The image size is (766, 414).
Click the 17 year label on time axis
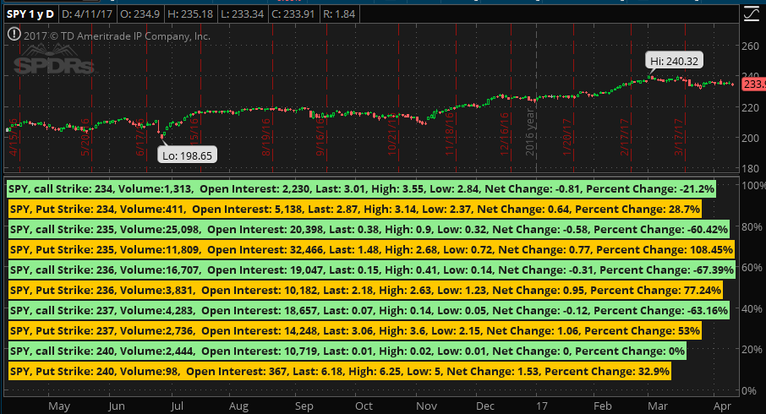tap(541, 406)
